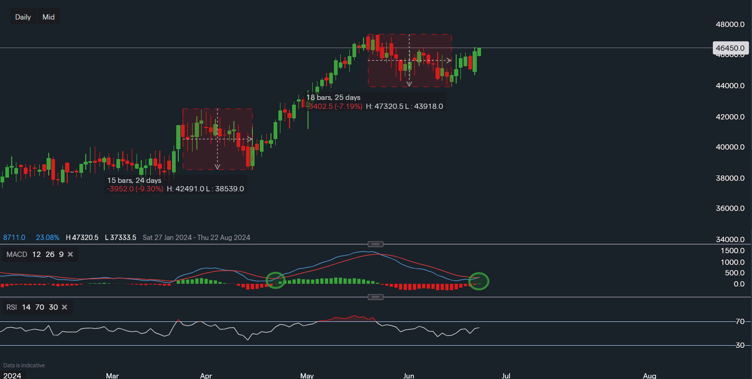
Task: Click the Jul label on the time axis
Action: (506, 376)
